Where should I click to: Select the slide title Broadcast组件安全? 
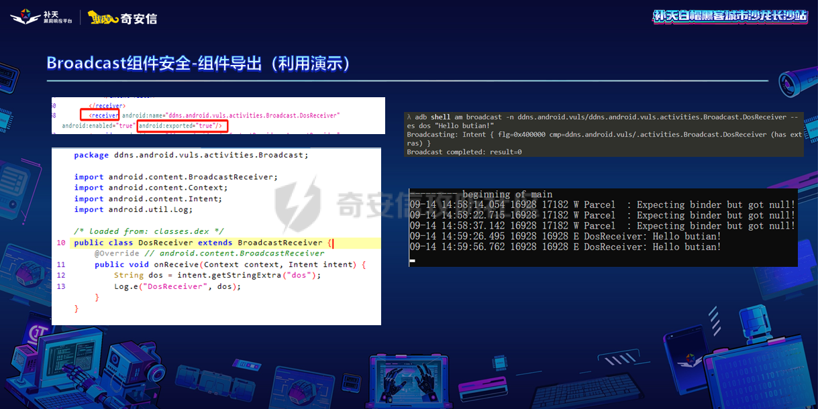coord(199,64)
